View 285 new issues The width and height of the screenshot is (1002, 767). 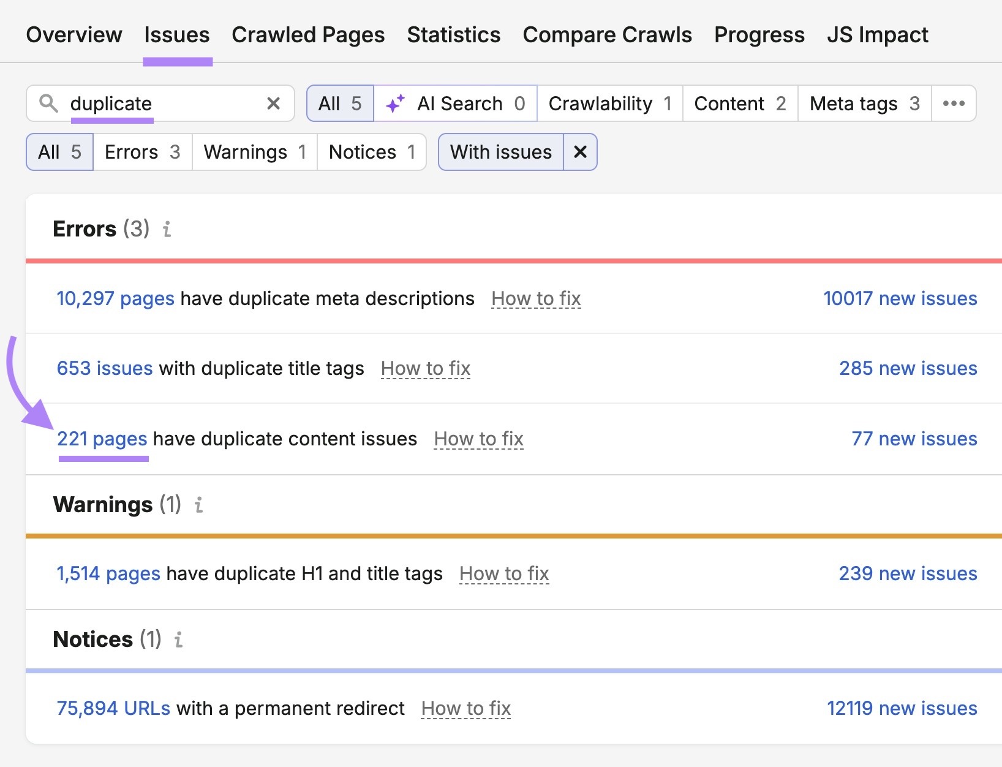pos(908,368)
